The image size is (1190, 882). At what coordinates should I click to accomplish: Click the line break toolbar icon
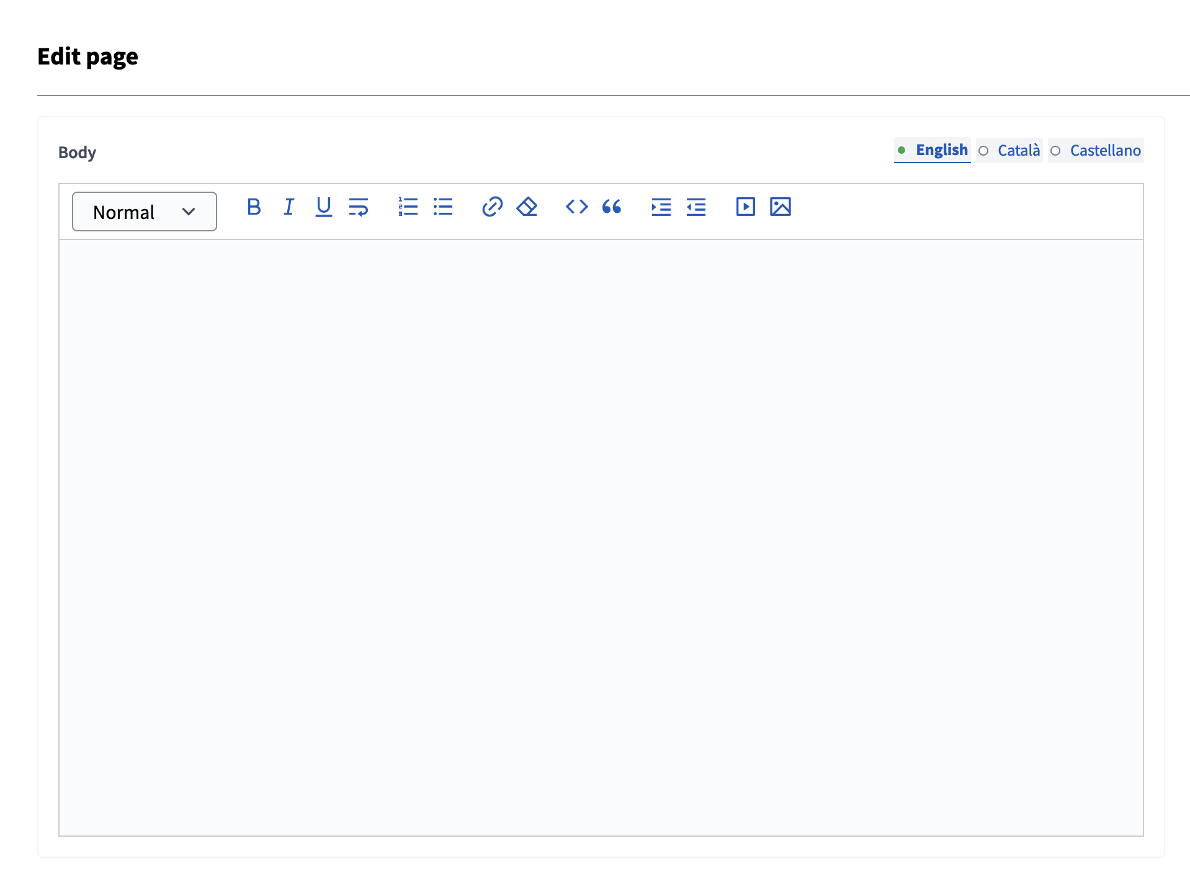(359, 207)
